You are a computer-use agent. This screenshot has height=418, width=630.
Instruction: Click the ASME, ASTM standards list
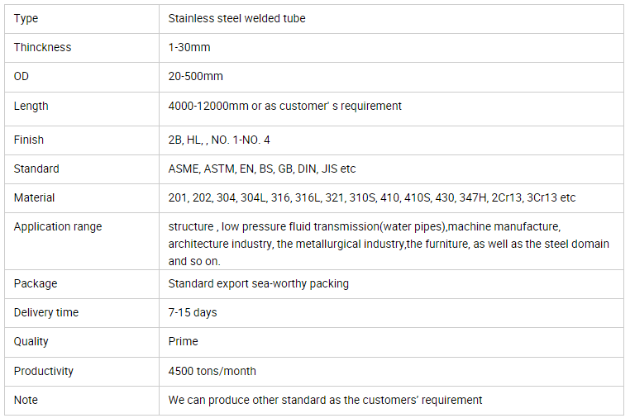262,169
